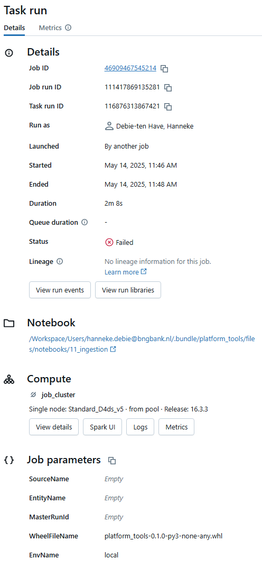The image size is (262, 568).
Task: Copy the Task run ID value
Action: click(168, 107)
